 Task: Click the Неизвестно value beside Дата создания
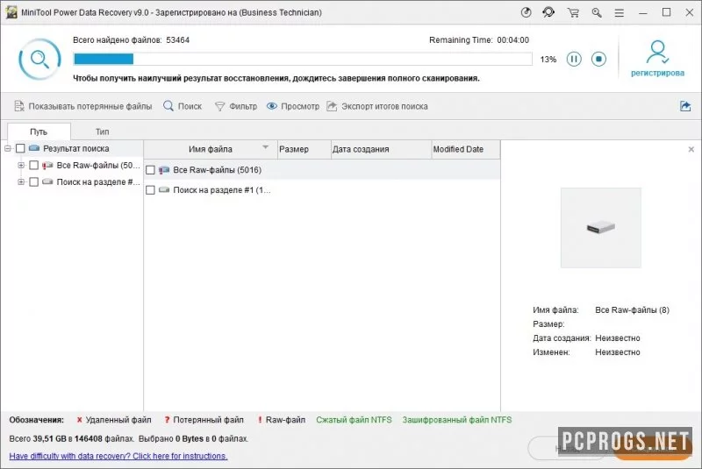[618, 338]
